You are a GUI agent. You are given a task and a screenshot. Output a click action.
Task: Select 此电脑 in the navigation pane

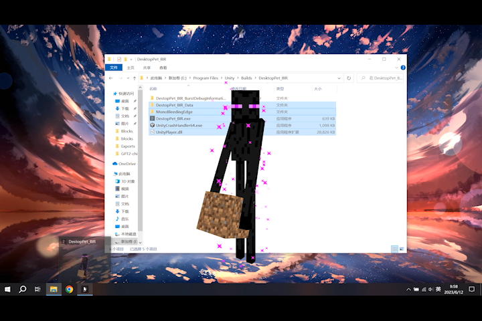click(x=121, y=174)
